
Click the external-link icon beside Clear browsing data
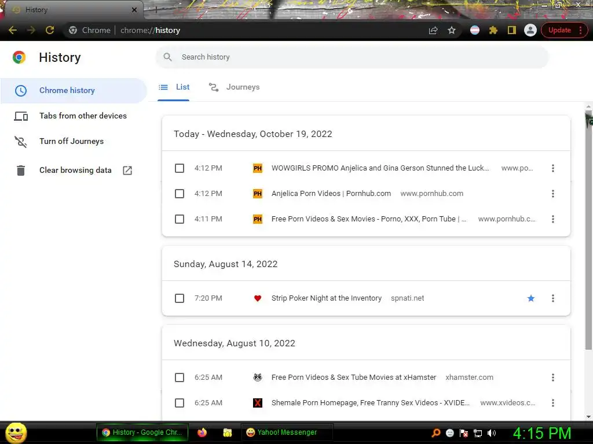(x=127, y=171)
